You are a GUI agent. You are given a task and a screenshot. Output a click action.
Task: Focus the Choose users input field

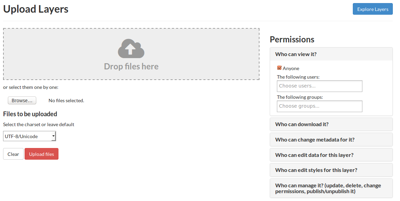click(319, 86)
